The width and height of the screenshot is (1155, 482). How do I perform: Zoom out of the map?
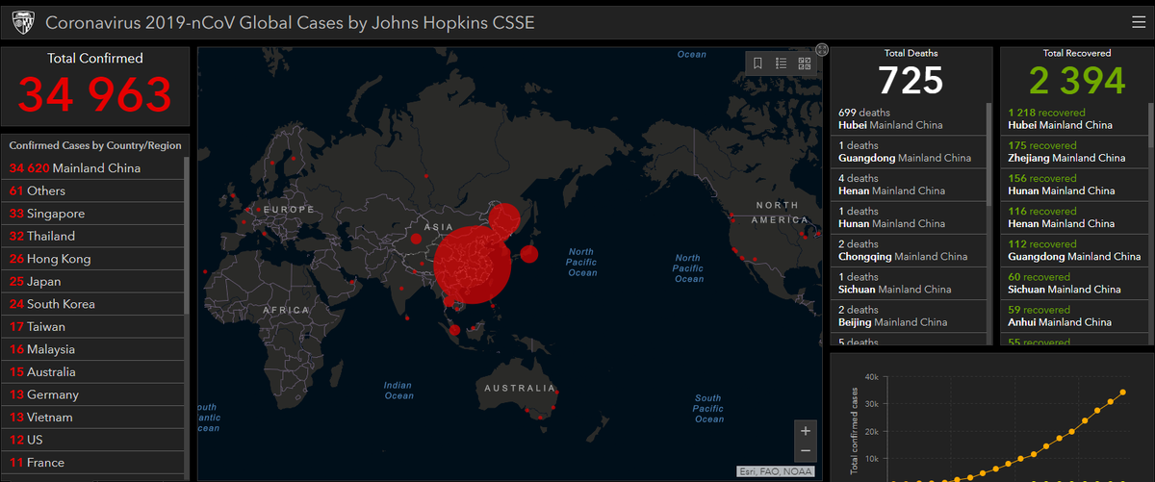[x=806, y=451]
